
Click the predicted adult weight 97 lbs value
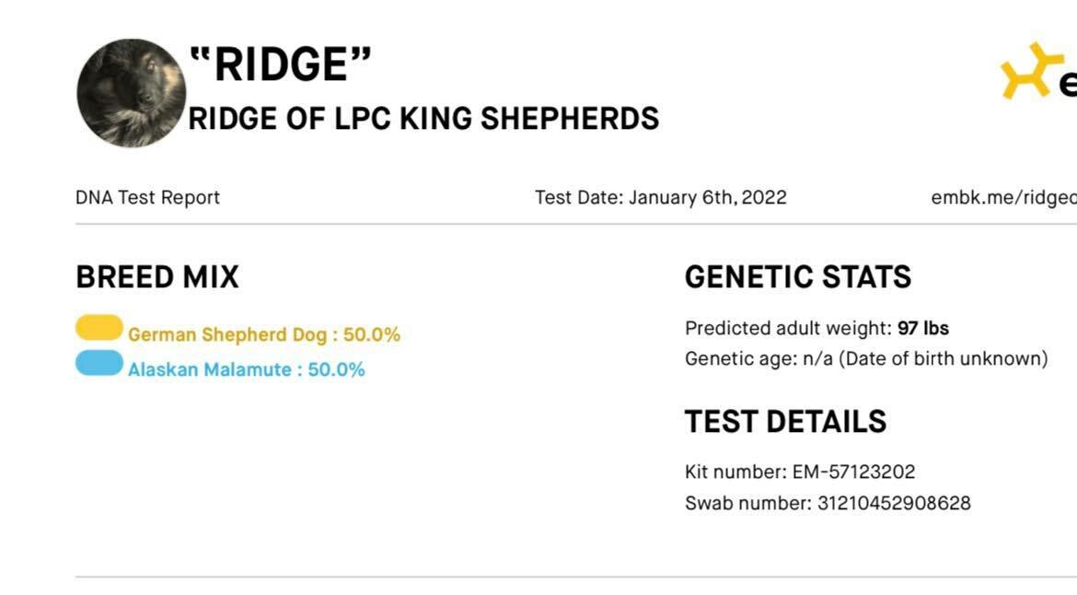(x=922, y=329)
